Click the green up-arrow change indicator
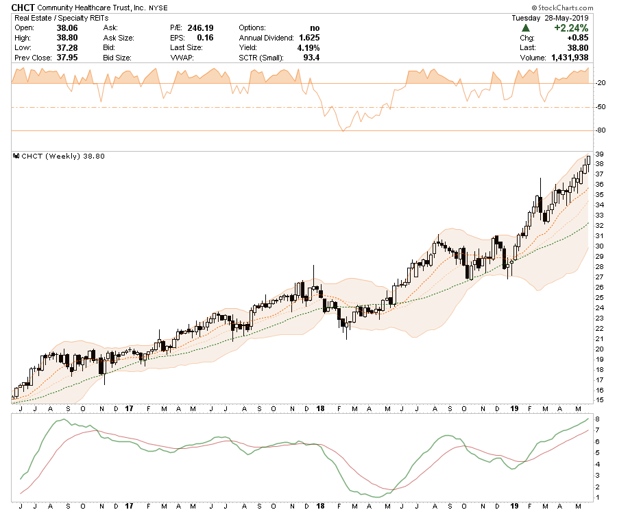The height and width of the screenshot is (512, 617). [525, 28]
